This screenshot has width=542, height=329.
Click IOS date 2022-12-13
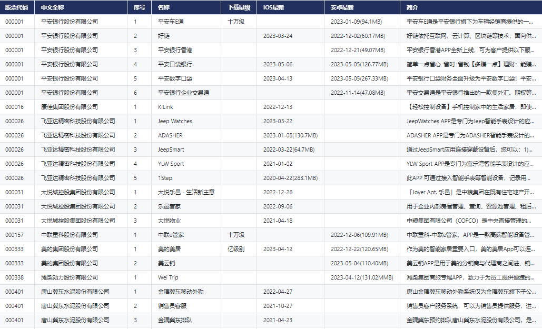click(278, 107)
